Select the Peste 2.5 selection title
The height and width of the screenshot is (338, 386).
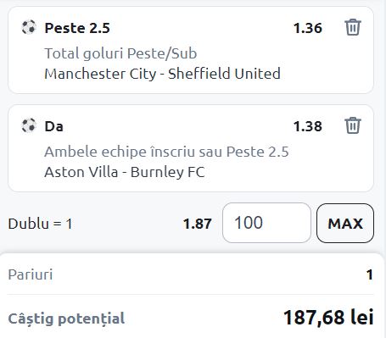pyautogui.click(x=77, y=28)
